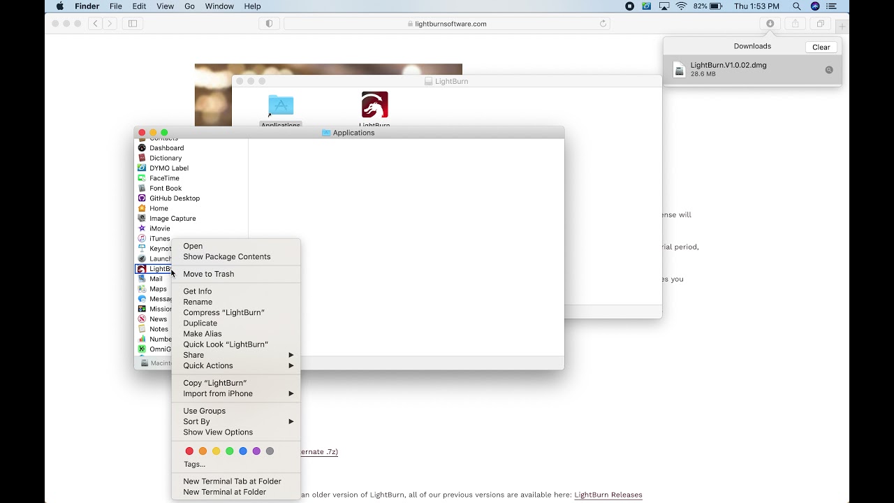Select LightBurn.V1.0.02.dmg download item

pos(752,70)
